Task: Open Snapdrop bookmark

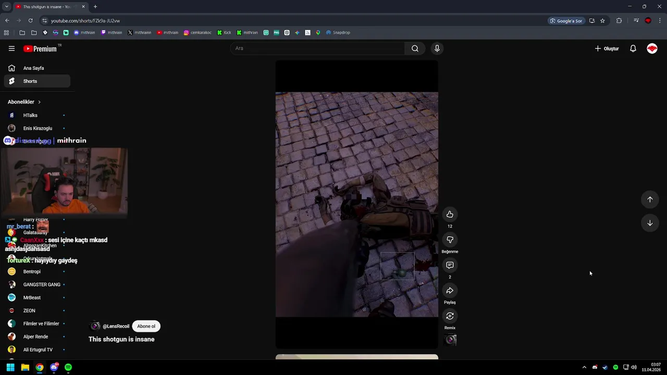Action: (x=338, y=32)
